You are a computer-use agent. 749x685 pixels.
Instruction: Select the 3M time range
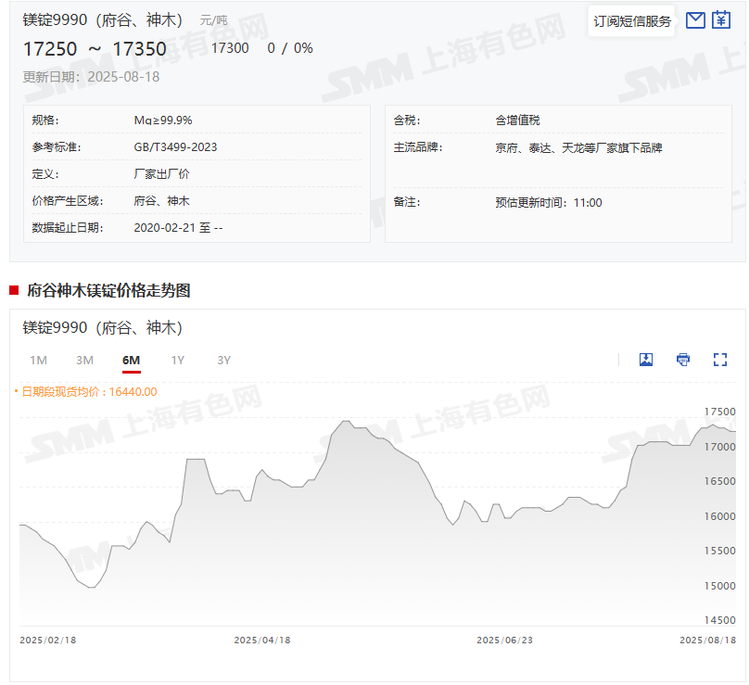tap(84, 360)
